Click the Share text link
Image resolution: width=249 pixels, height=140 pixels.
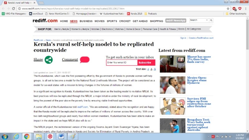[x=38, y=59]
